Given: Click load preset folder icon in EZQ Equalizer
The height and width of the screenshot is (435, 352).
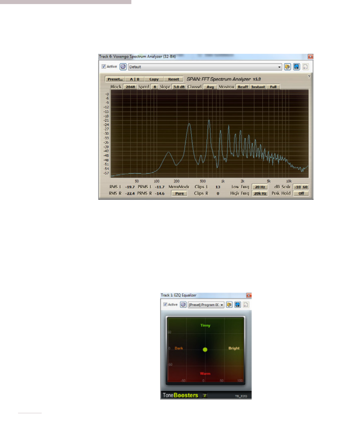Looking at the screenshot, I should point(229,304).
